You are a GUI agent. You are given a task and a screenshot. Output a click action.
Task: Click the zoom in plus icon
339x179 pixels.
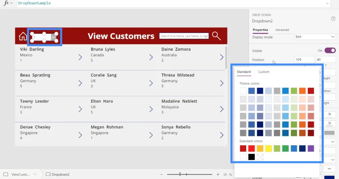pos(218,174)
